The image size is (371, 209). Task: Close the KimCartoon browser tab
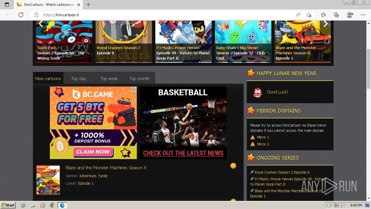79,4
